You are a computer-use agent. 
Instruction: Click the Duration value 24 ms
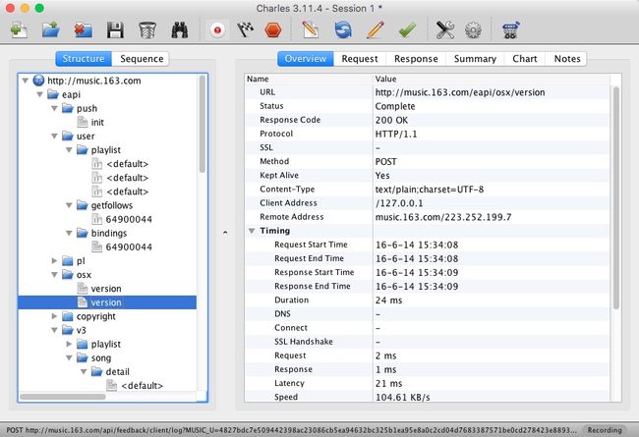tap(388, 300)
